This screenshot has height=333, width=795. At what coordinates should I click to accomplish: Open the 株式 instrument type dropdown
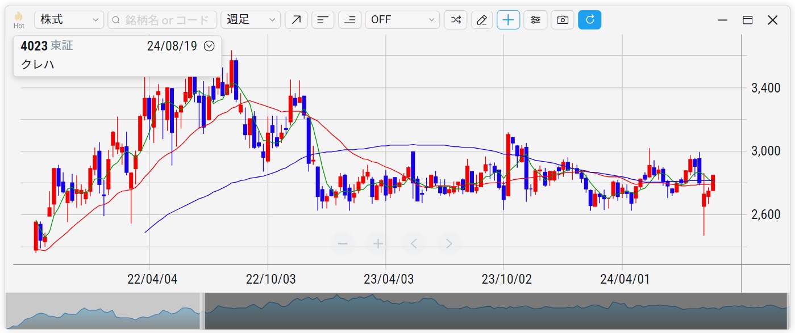click(x=69, y=20)
